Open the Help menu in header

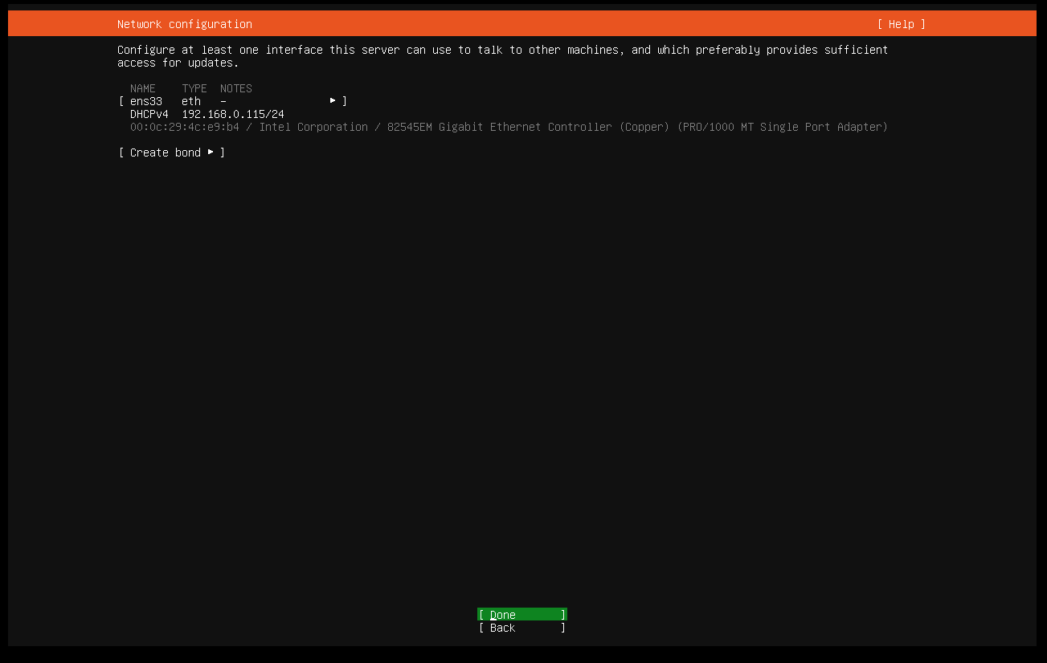click(901, 24)
